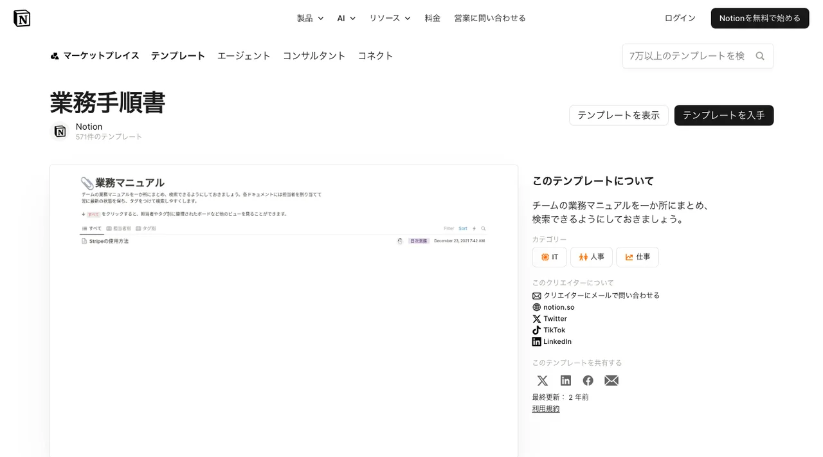Share template via email envelope icon
823x457 pixels.
(x=611, y=381)
